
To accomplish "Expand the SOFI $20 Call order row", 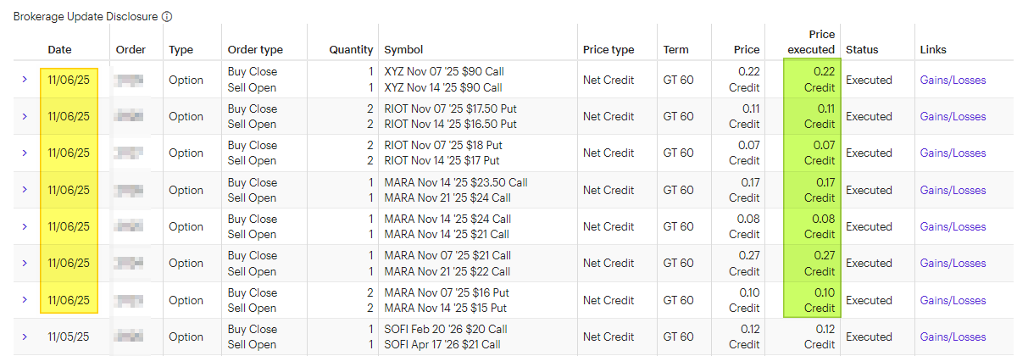I will (x=25, y=337).
